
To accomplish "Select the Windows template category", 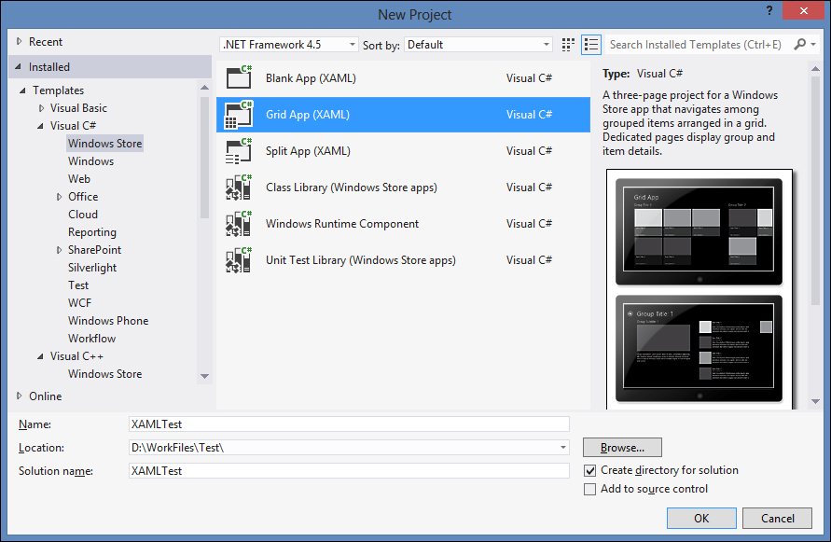I will pyautogui.click(x=90, y=161).
